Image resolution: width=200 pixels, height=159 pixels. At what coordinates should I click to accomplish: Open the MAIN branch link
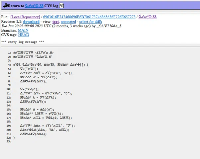coord(23,31)
